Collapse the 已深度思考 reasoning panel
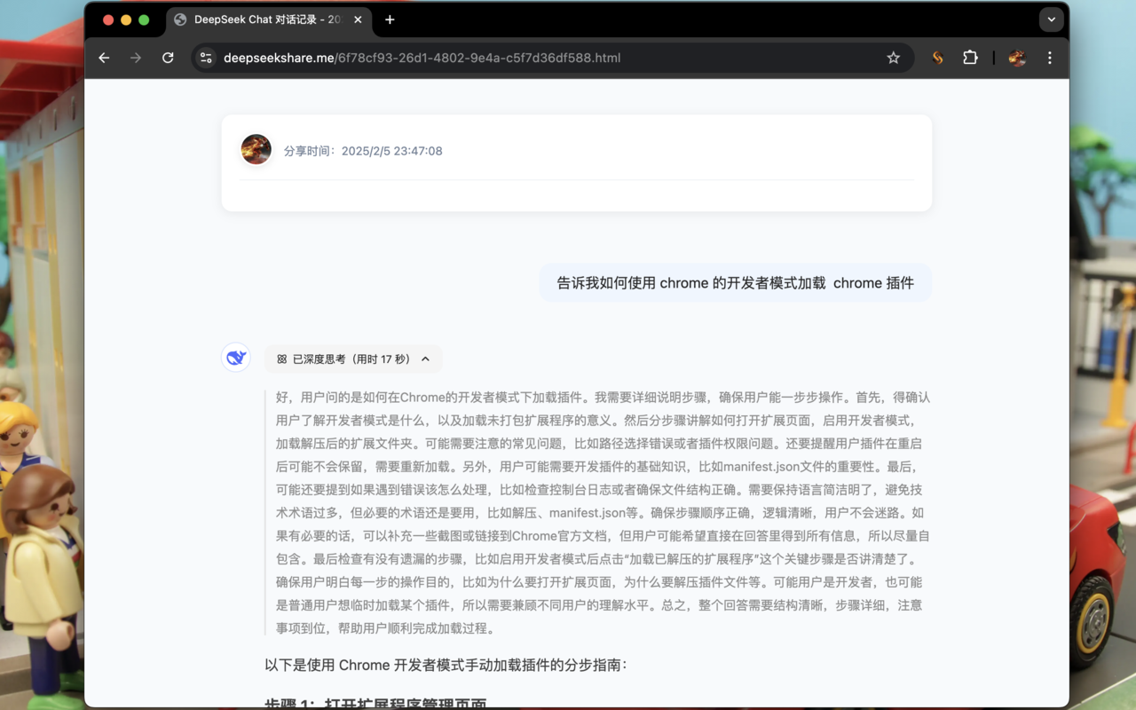The image size is (1136, 710). coord(425,359)
